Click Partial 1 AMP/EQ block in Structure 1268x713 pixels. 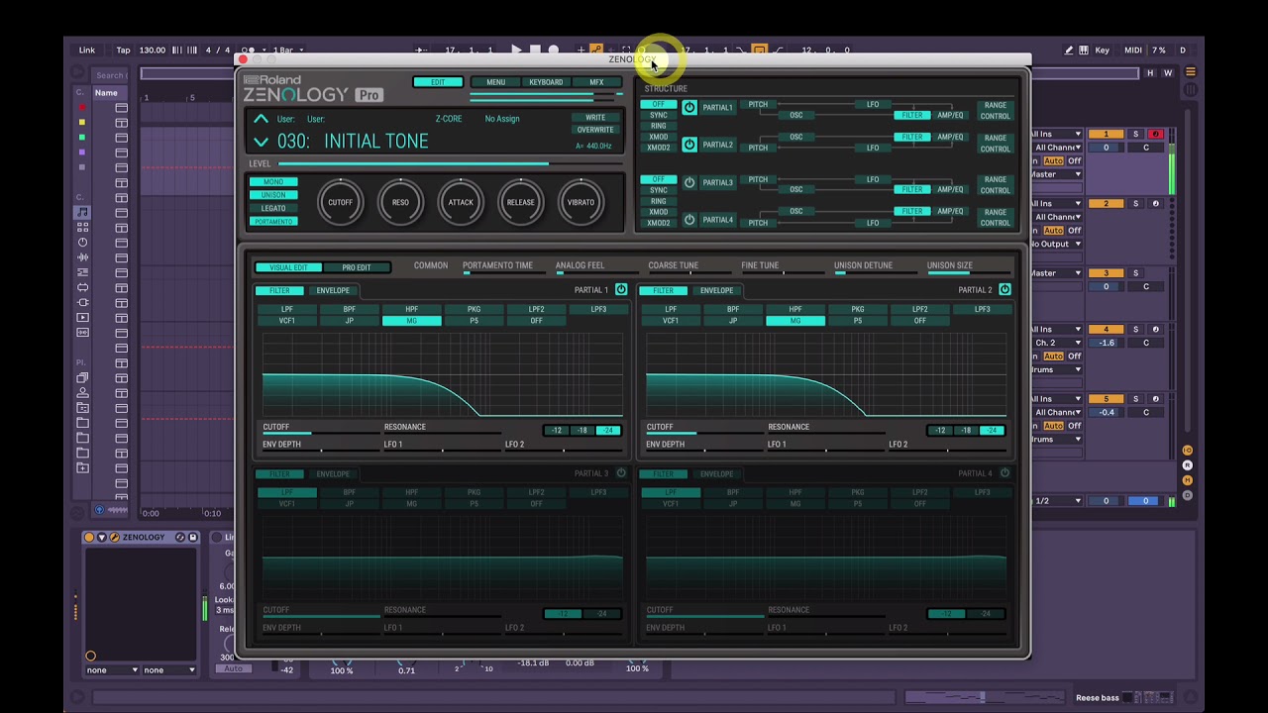click(950, 115)
